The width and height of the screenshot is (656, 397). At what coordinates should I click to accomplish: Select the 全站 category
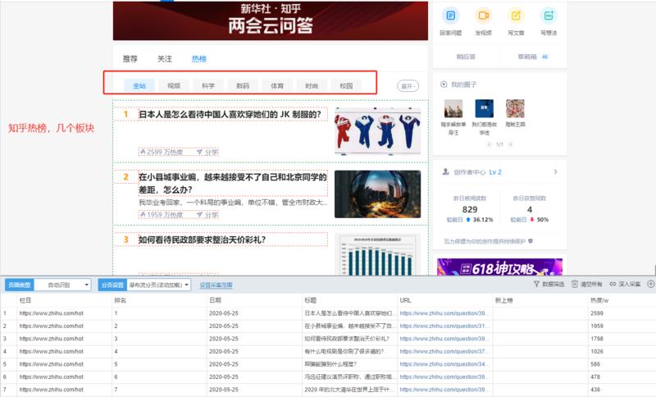[x=139, y=86]
